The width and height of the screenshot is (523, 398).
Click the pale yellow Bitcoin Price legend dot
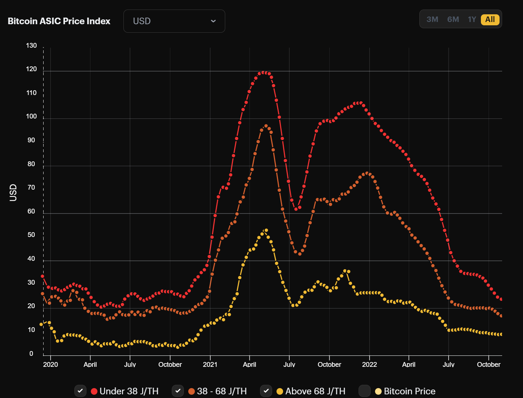[378, 391]
